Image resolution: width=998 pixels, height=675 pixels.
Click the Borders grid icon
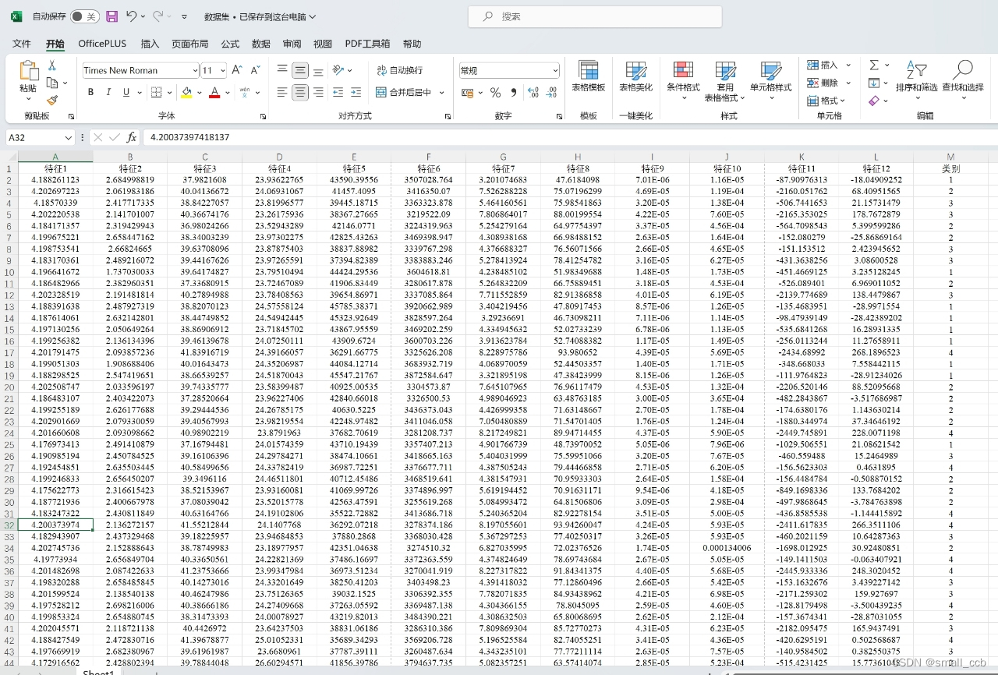(157, 92)
